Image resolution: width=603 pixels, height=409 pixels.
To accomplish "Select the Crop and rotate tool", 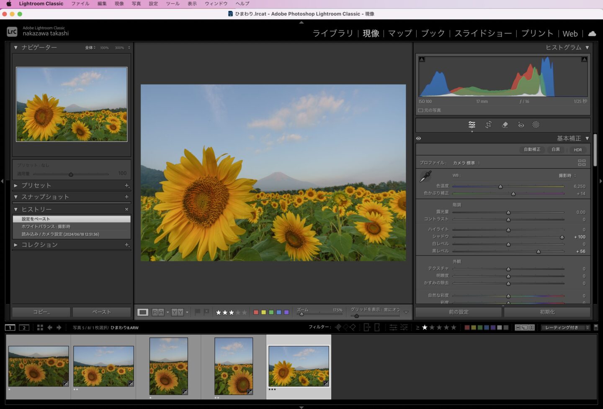I will 488,125.
